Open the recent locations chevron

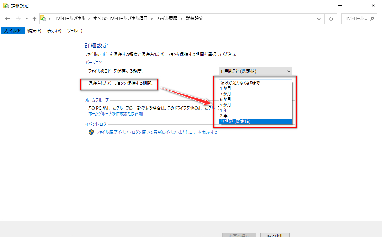27,19
